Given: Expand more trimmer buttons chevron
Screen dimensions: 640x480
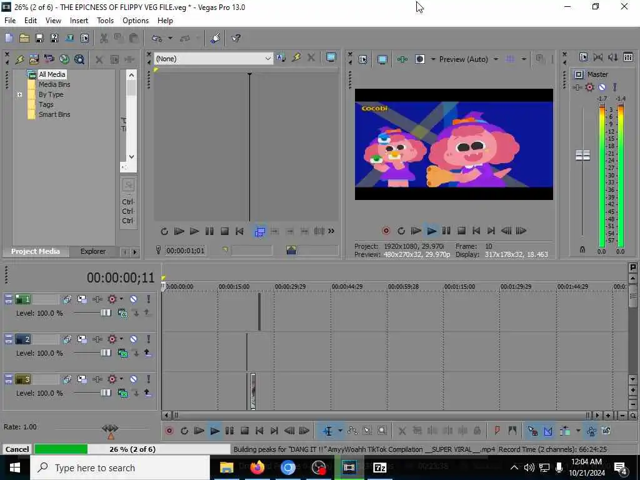Looking at the screenshot, I should pos(331,231).
